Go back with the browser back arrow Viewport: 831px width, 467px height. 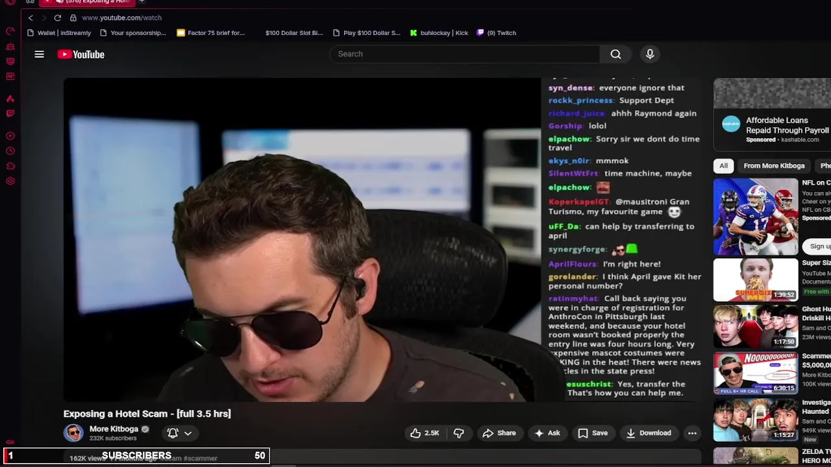point(31,18)
